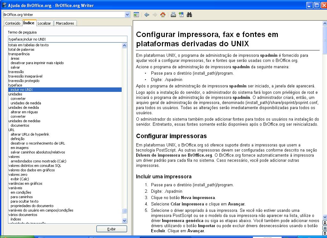
Task: Select 'desativar para imprimir mais rápido' entry
Action: point(37,63)
